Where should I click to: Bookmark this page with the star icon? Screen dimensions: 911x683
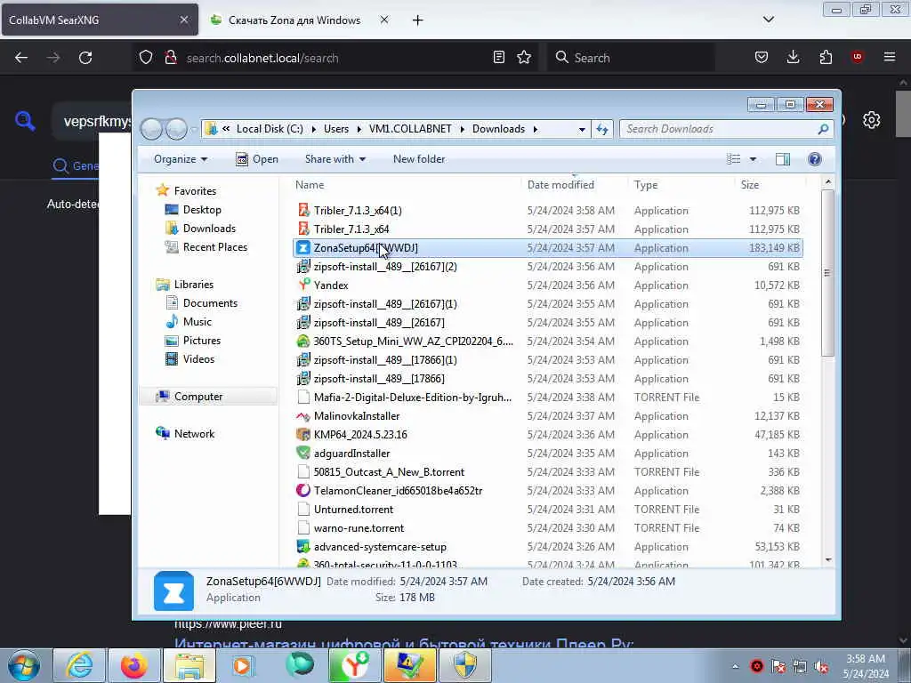tap(524, 58)
